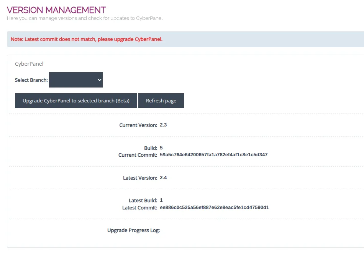This screenshot has width=364, height=253.
Task: Click the Latest Version value 2.4
Action: 163,178
